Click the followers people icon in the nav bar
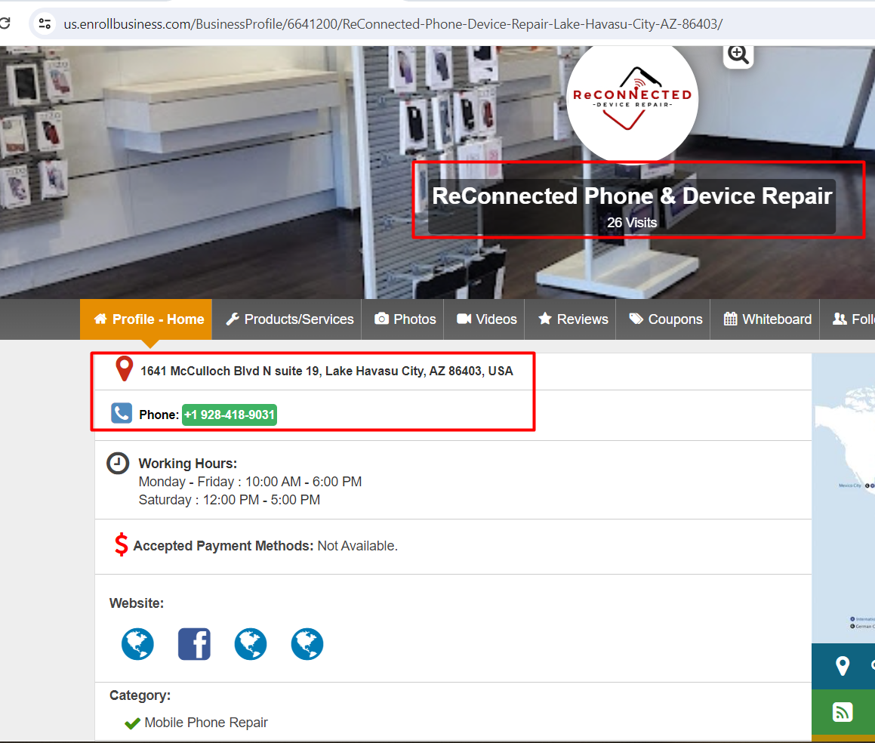875x743 pixels. tap(840, 319)
